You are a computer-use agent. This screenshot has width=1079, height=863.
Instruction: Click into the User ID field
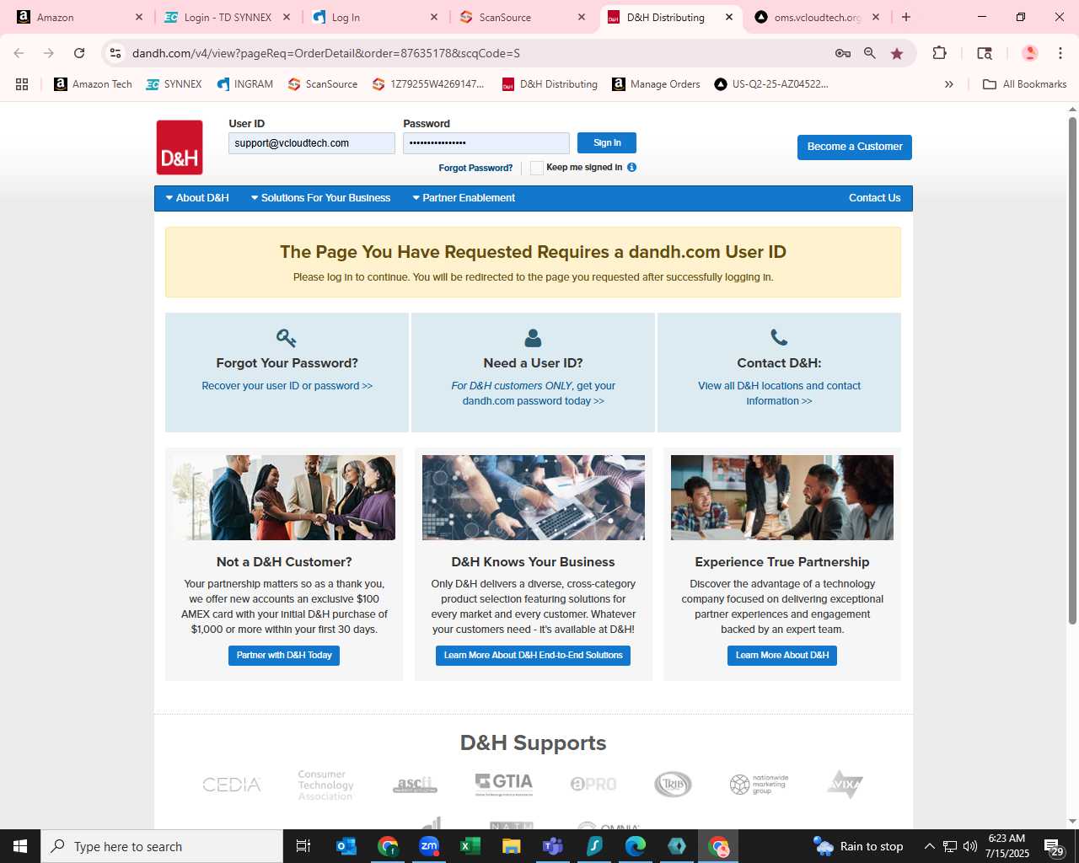(312, 143)
